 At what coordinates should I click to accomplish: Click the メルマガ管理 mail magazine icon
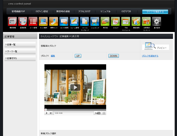click(64, 21)
